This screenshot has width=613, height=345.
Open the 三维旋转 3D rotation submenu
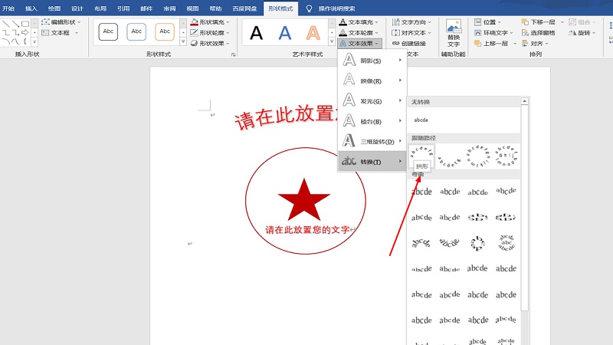(x=372, y=141)
